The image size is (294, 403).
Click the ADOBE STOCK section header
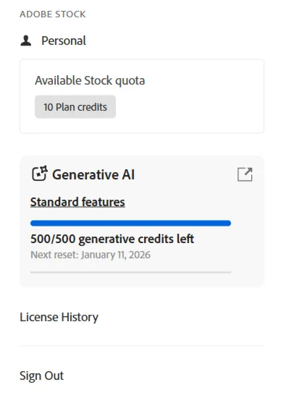pyautogui.click(x=53, y=14)
